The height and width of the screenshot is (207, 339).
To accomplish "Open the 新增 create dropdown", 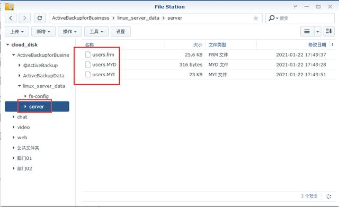I will pos(43,32).
